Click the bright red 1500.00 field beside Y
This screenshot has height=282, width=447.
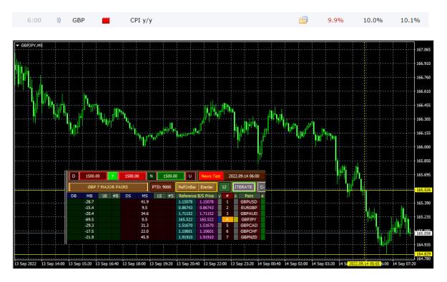[132, 176]
